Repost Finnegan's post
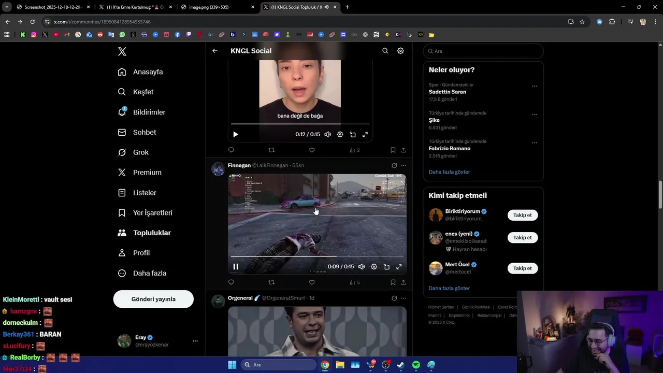The image size is (663, 373). [271, 282]
